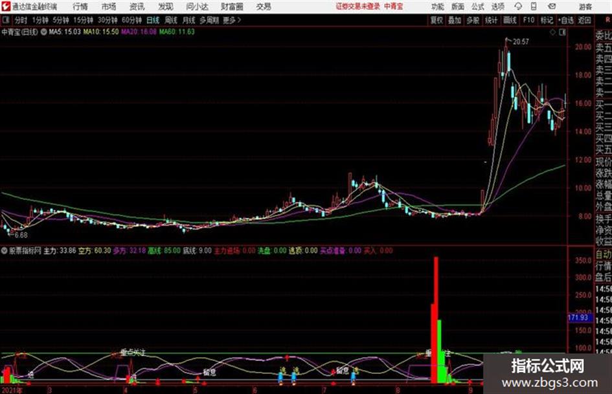Switch to 30分钟 period tab

(108, 20)
